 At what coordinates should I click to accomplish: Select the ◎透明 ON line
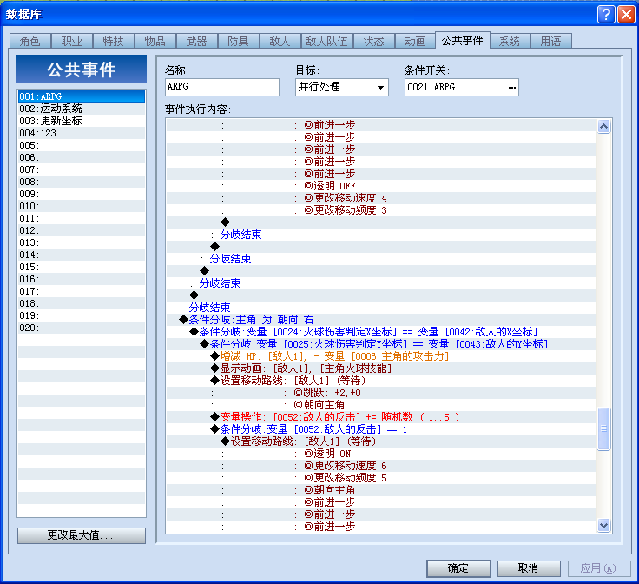tap(381, 454)
